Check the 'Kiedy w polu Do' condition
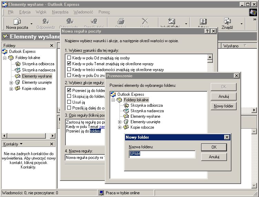259x197 pixels. [x=69, y=75]
